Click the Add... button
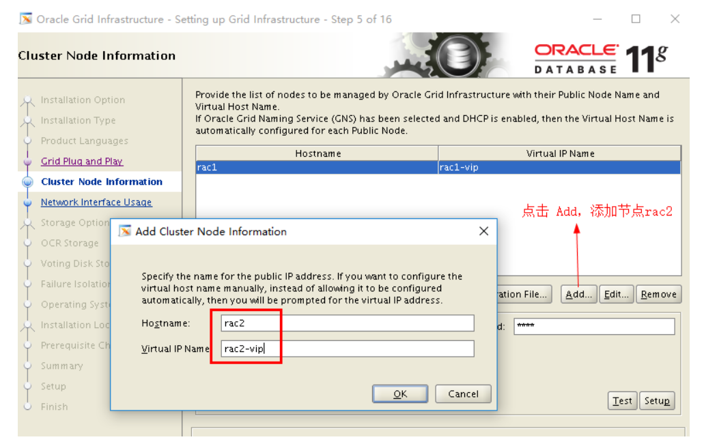 click(x=579, y=295)
